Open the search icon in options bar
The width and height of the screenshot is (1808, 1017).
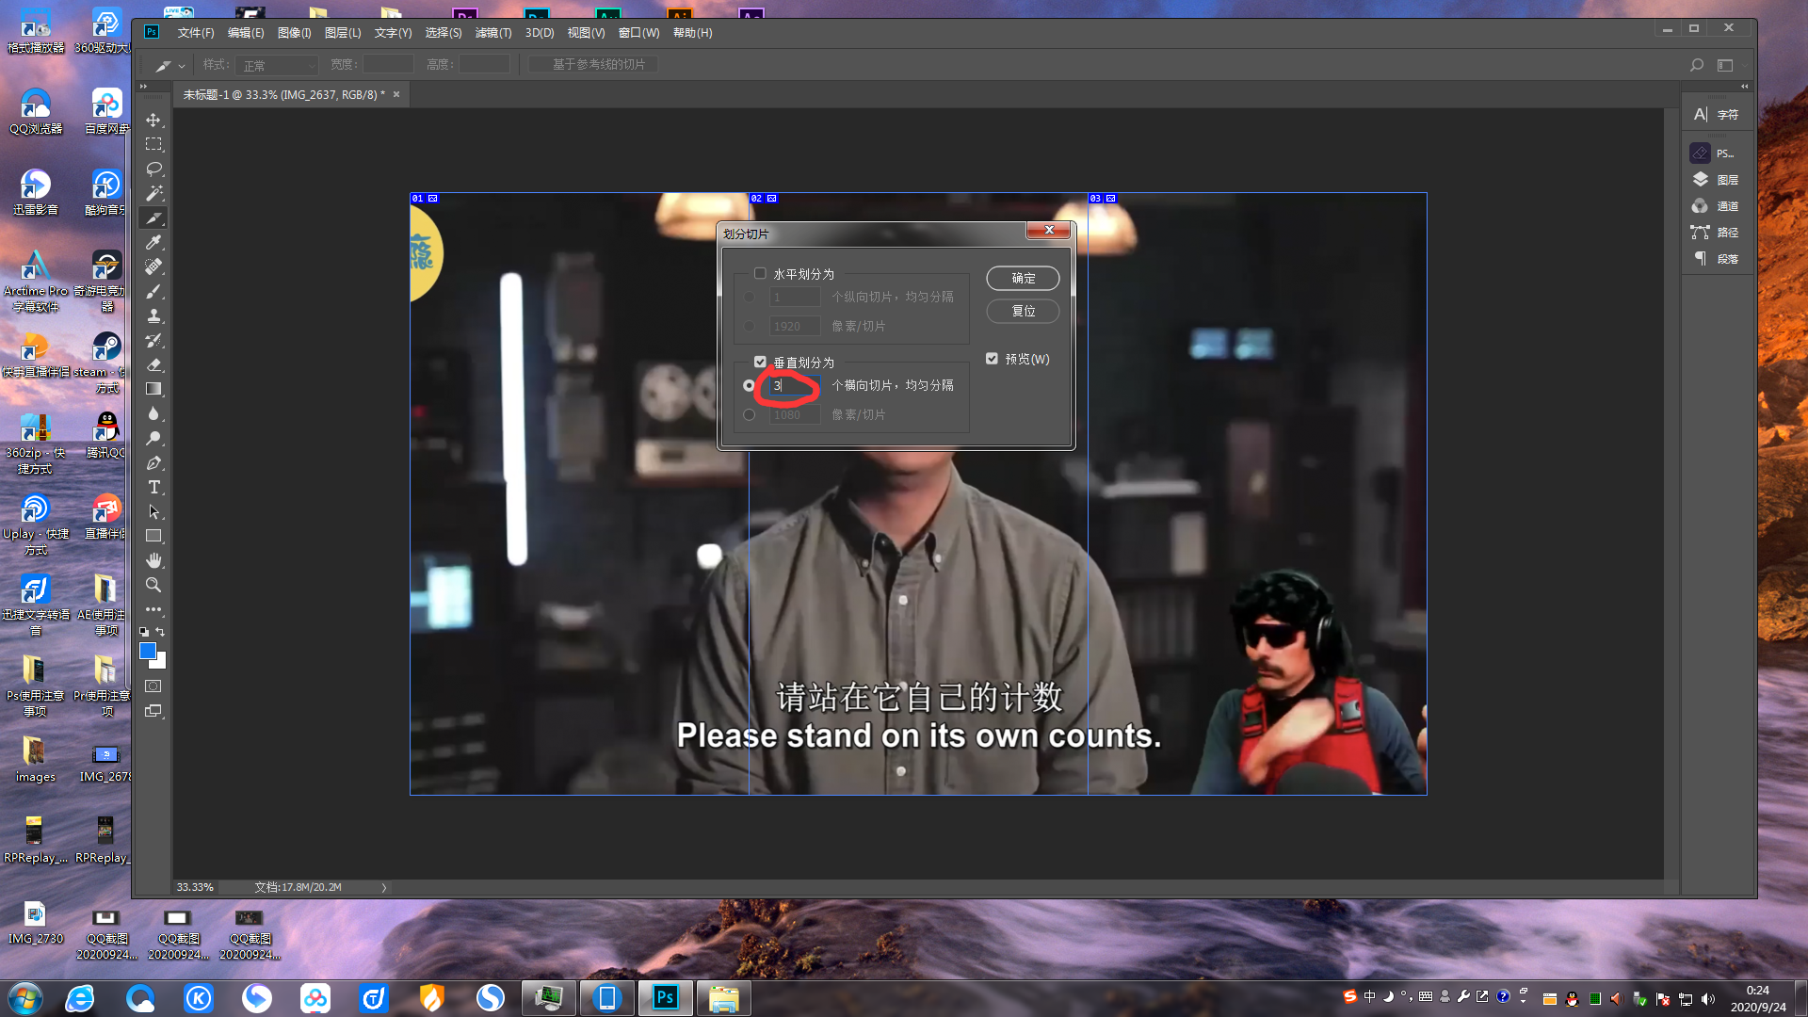click(1696, 65)
